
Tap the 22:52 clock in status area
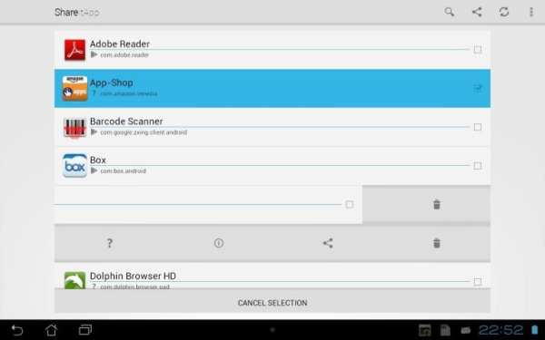coord(500,330)
